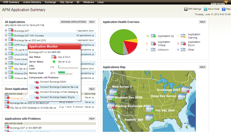Click the Windows Dev 2008 map node
The image size is (231, 132).
(110, 98)
